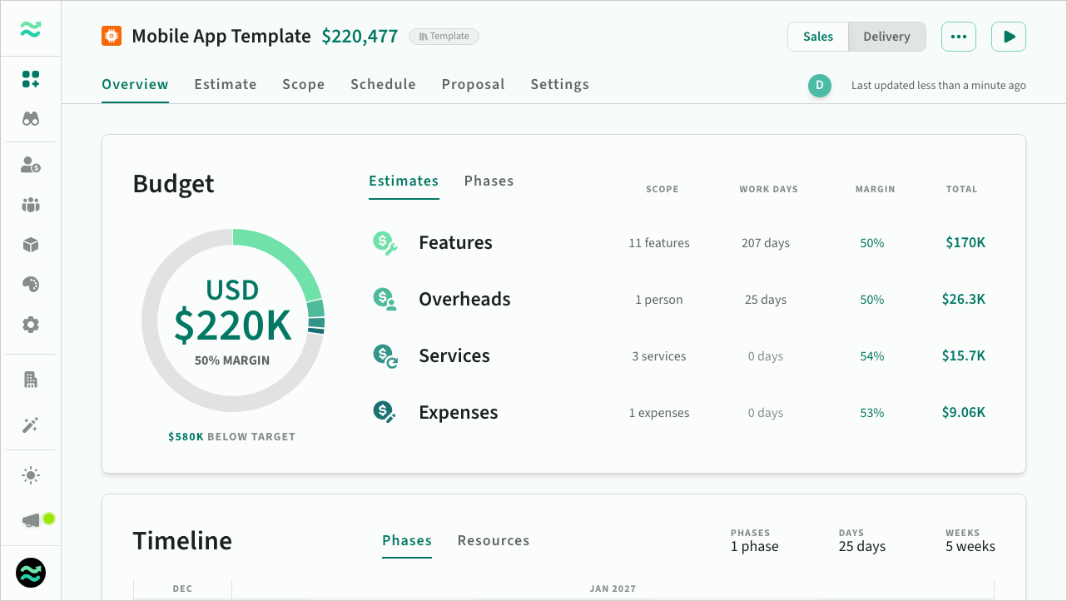1067x601 pixels.
Task: Switch to Delivery view toggle
Action: [886, 37]
